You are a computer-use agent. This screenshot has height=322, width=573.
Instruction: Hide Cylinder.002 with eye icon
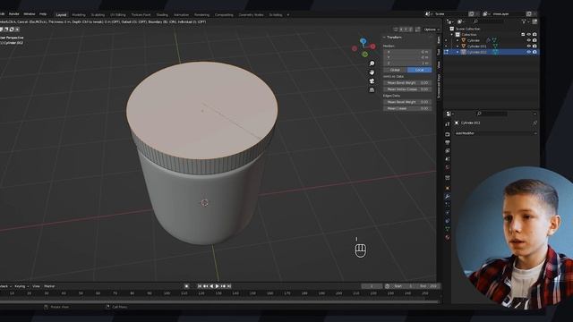click(x=529, y=52)
